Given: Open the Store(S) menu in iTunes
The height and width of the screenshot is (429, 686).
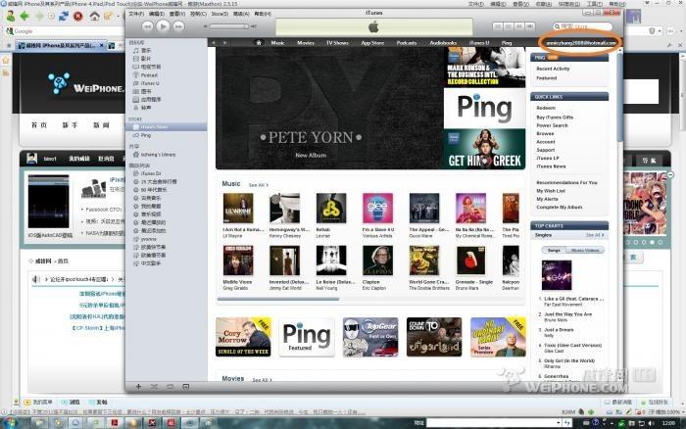Looking at the screenshot, I should coord(220,14).
